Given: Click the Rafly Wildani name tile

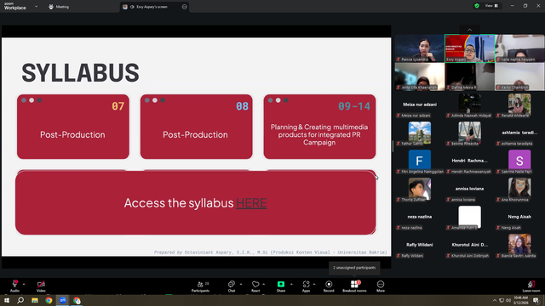Looking at the screenshot, I should tap(420, 246).
